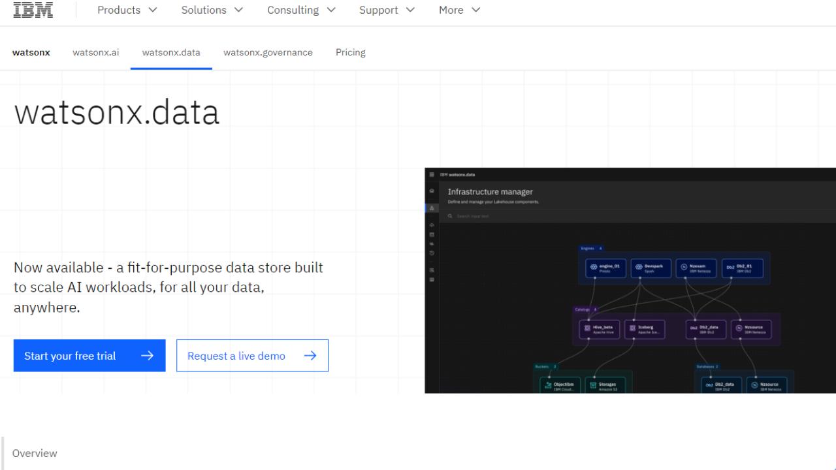This screenshot has width=836, height=470.
Task: Select Infrastructure manager icon in dark sidebar
Action: pyautogui.click(x=432, y=208)
